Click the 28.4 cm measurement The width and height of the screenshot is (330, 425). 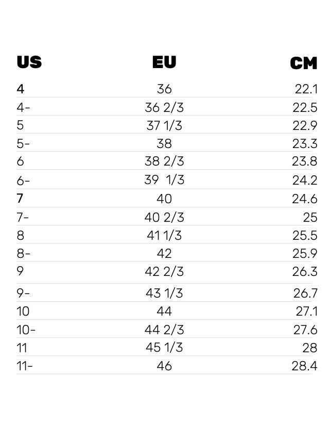pyautogui.click(x=305, y=366)
